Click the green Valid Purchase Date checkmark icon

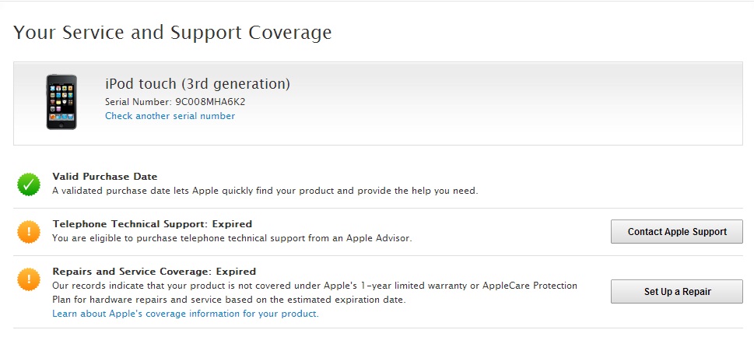click(x=29, y=184)
